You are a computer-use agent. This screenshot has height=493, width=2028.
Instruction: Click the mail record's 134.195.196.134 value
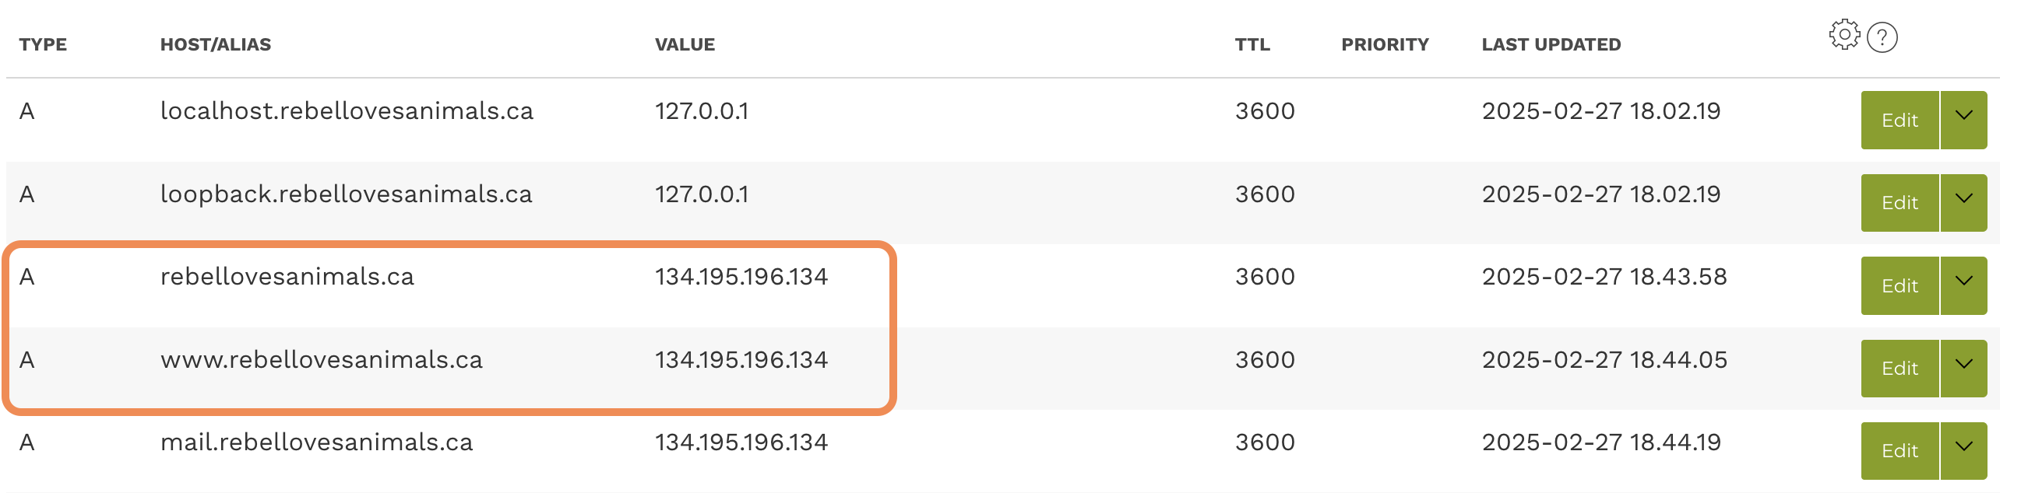click(741, 442)
